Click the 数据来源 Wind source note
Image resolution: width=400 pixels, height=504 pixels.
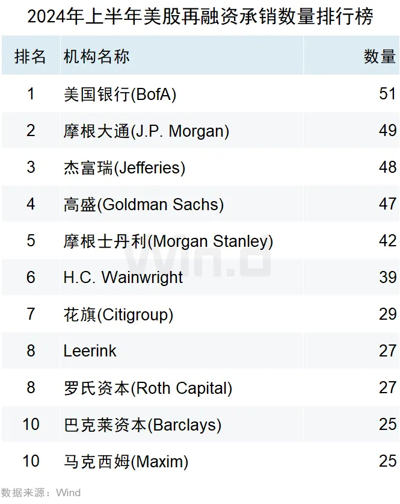pos(40,493)
